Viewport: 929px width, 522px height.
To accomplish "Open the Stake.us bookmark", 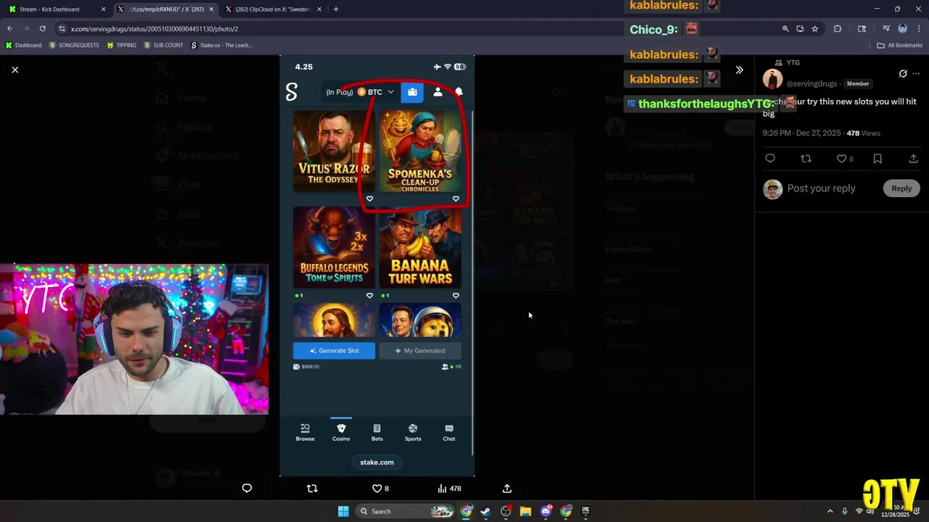I will tap(221, 45).
